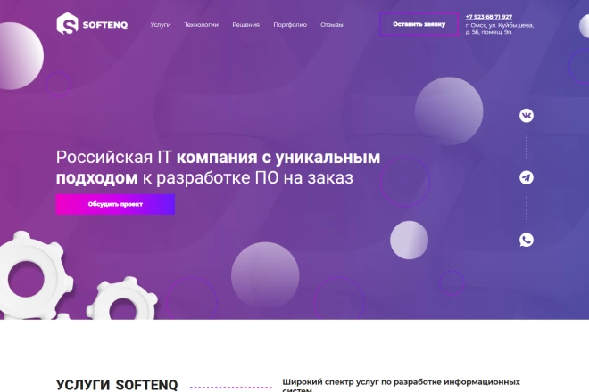Open the VK social icon
Screen dimensions: 589x392
click(527, 116)
